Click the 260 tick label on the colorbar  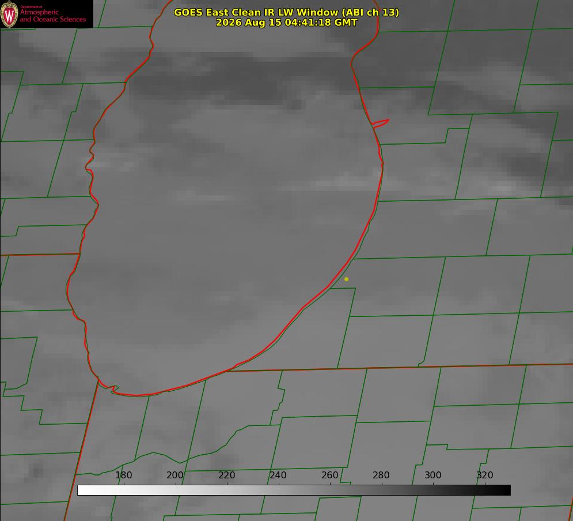click(329, 475)
